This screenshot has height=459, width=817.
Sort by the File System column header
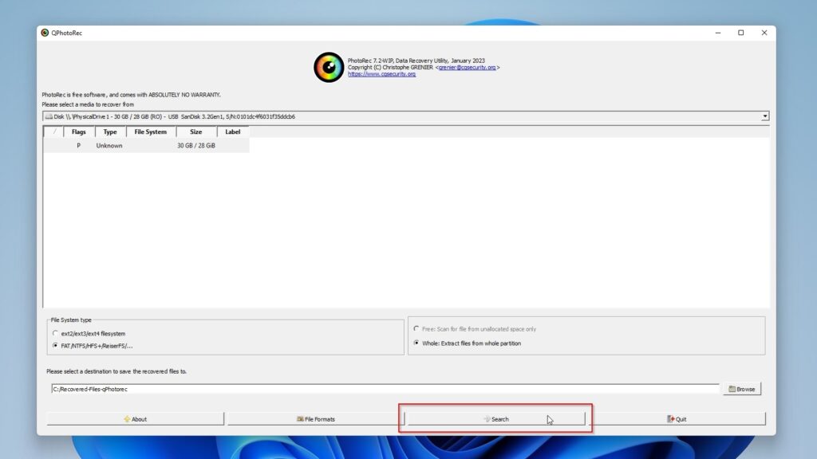click(x=151, y=131)
